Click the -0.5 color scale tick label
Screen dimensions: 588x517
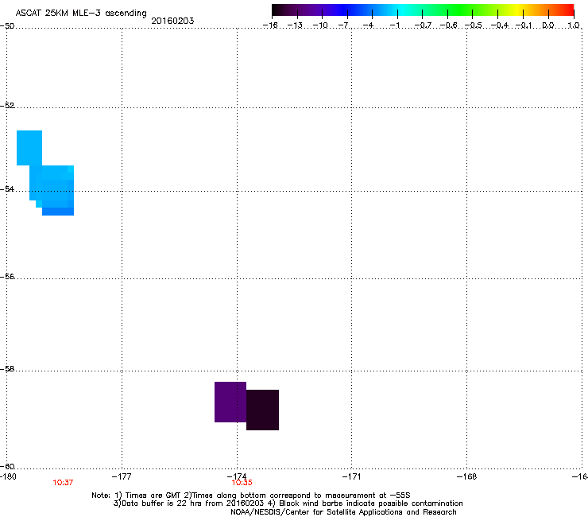(x=474, y=25)
